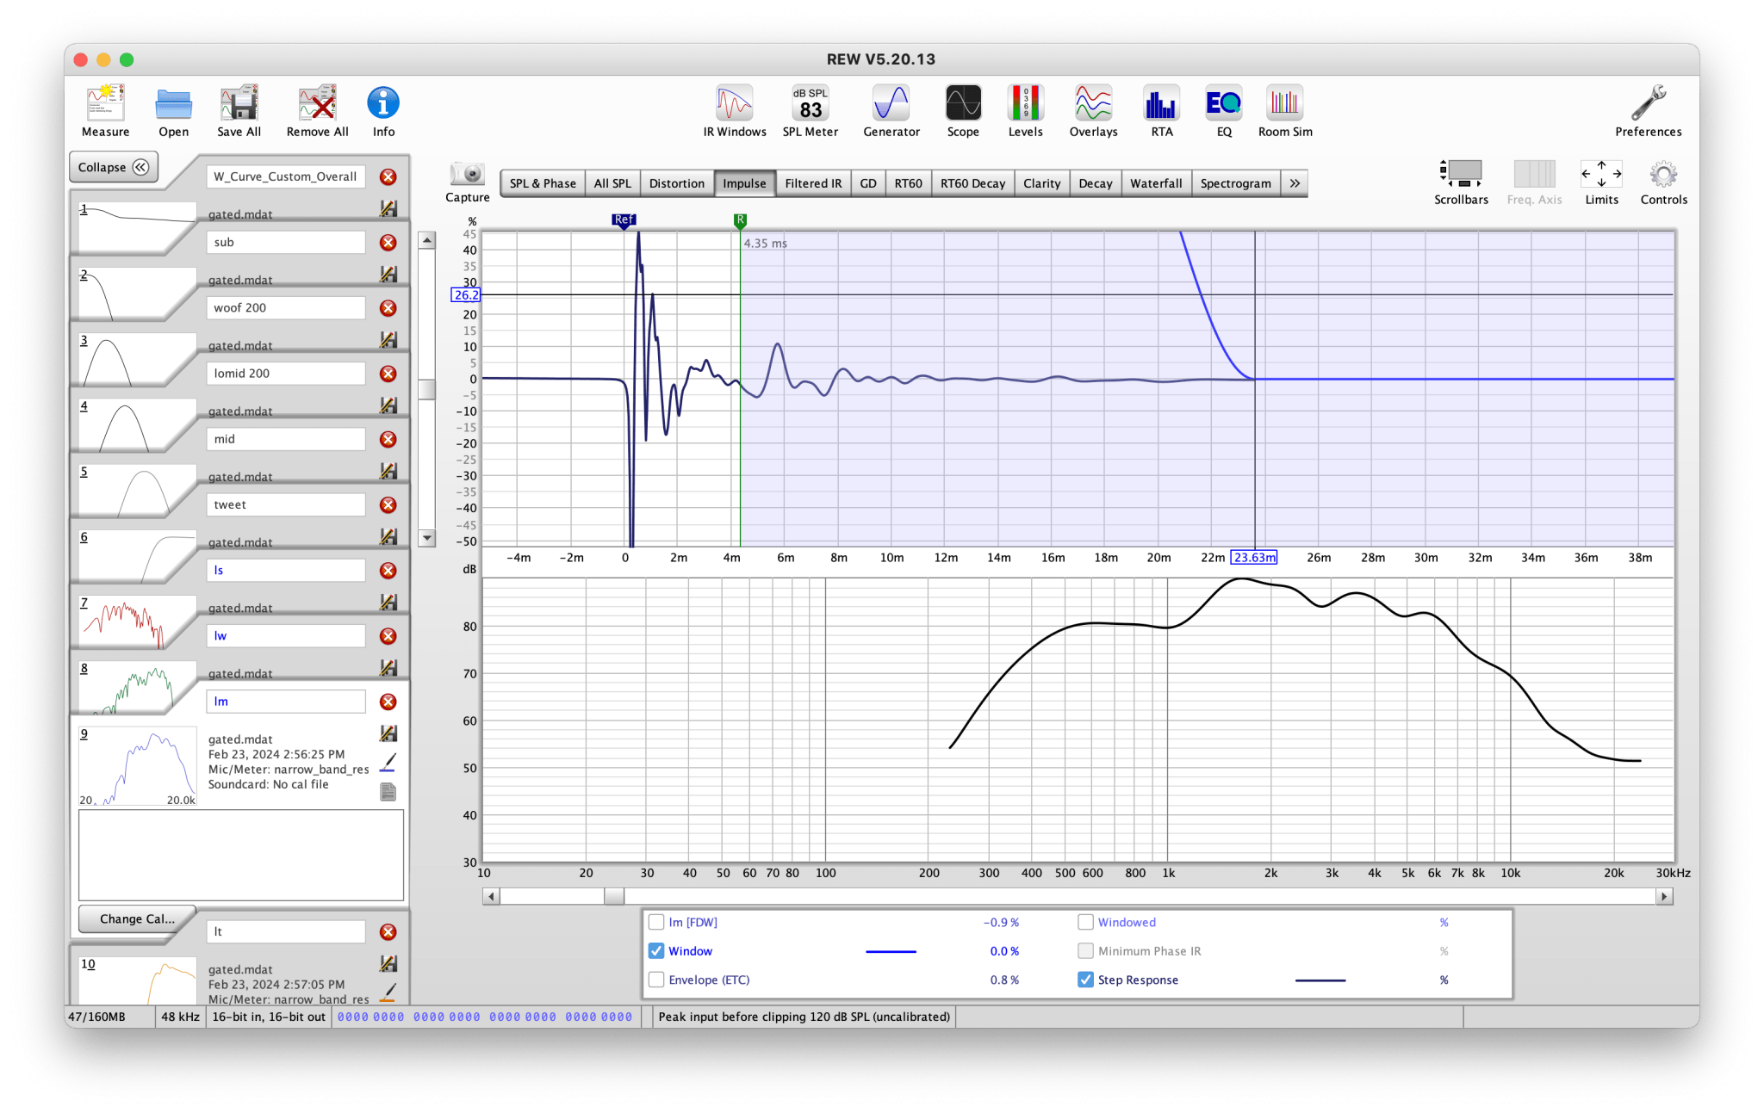The height and width of the screenshot is (1113, 1764).
Task: Collapse the measurements panel
Action: (114, 167)
